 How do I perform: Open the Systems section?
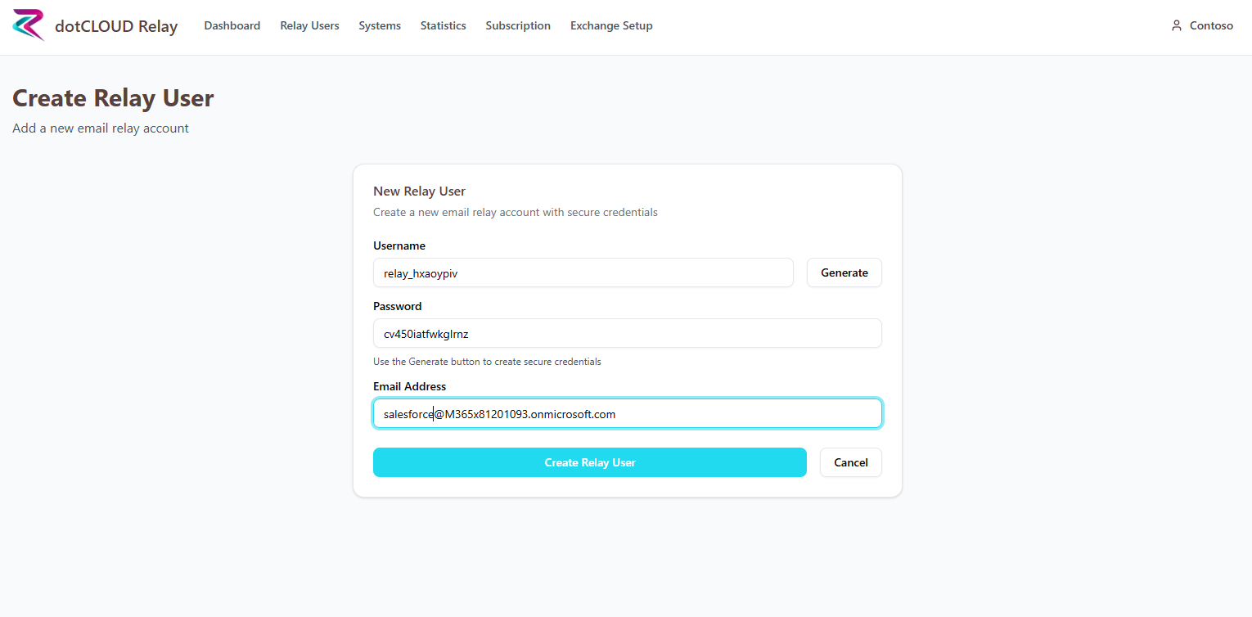[x=379, y=25]
